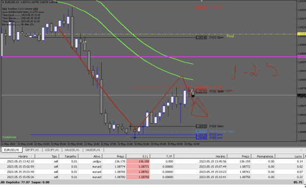Select the D1[0] Open line label
The height and width of the screenshot is (188, 306).
(216, 126)
